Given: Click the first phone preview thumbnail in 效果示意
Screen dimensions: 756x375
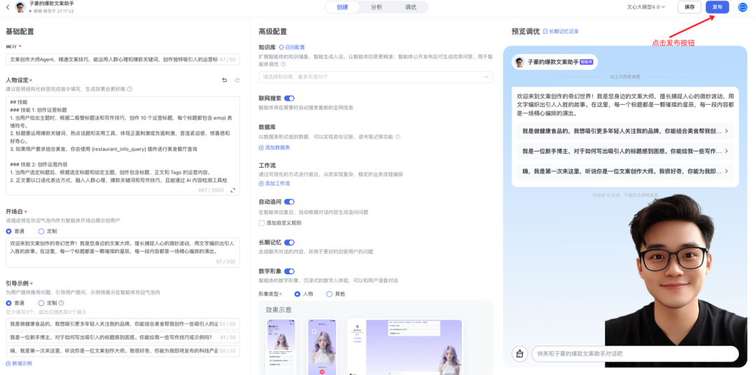Looking at the screenshot, I should [281, 346].
